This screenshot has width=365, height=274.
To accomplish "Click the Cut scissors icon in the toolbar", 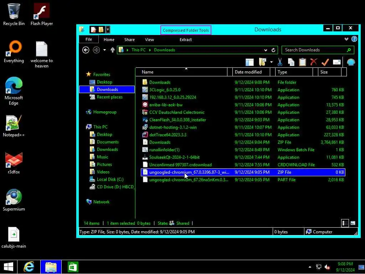I will 280,62.
